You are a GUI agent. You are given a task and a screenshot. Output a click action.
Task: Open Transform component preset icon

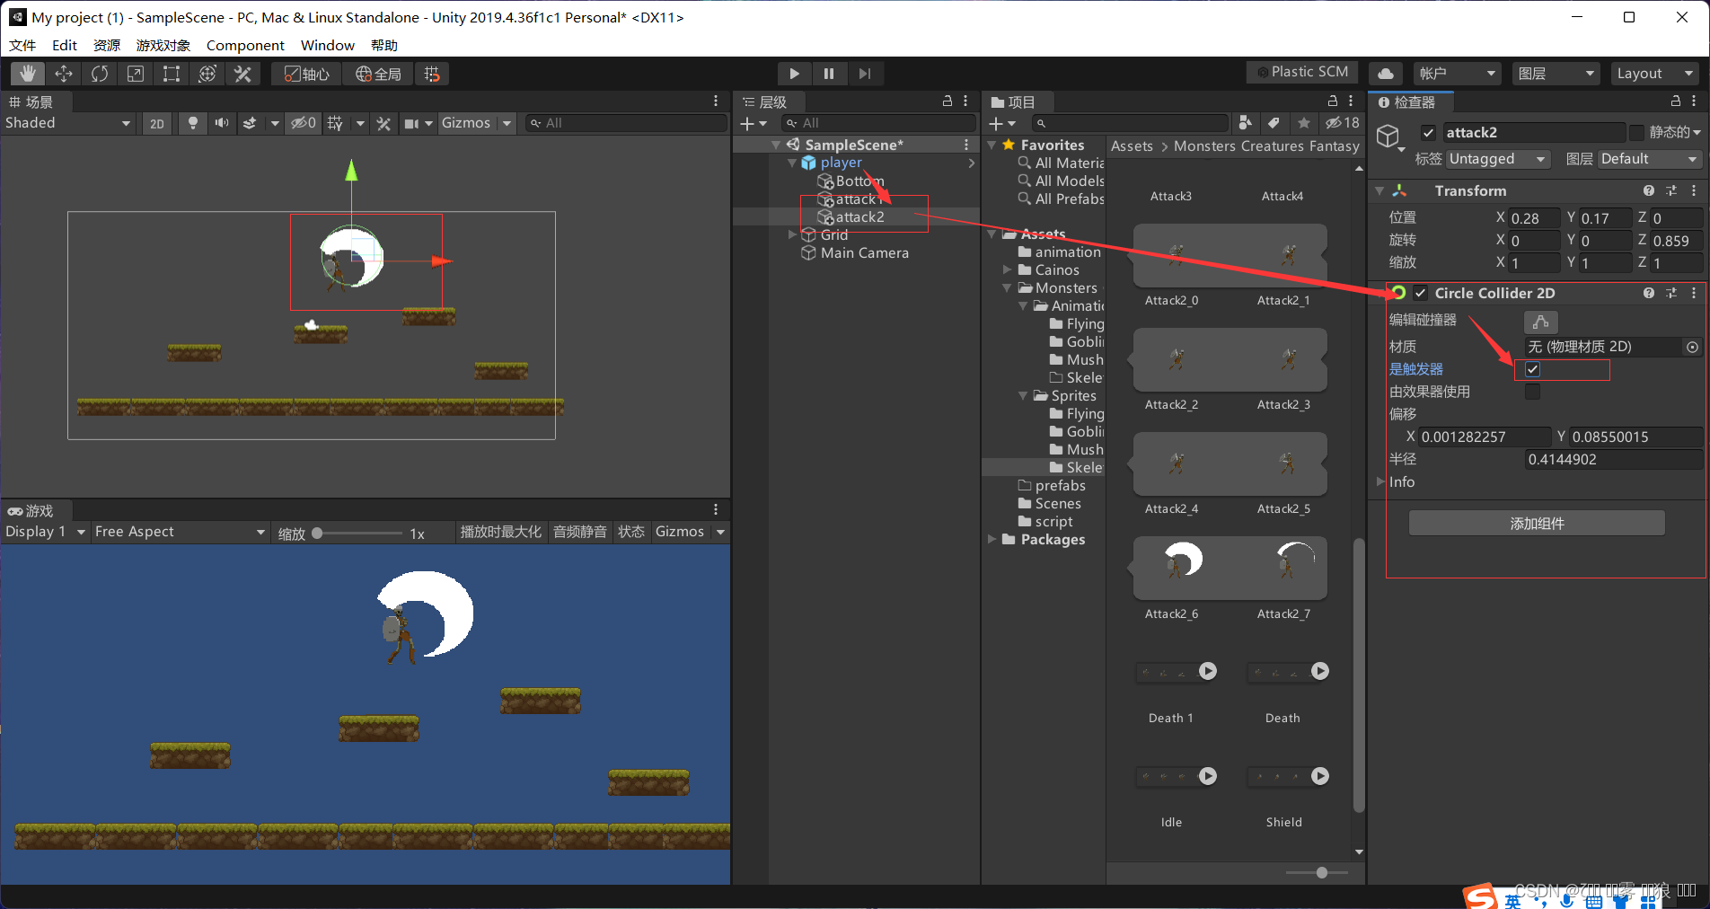point(1671,190)
